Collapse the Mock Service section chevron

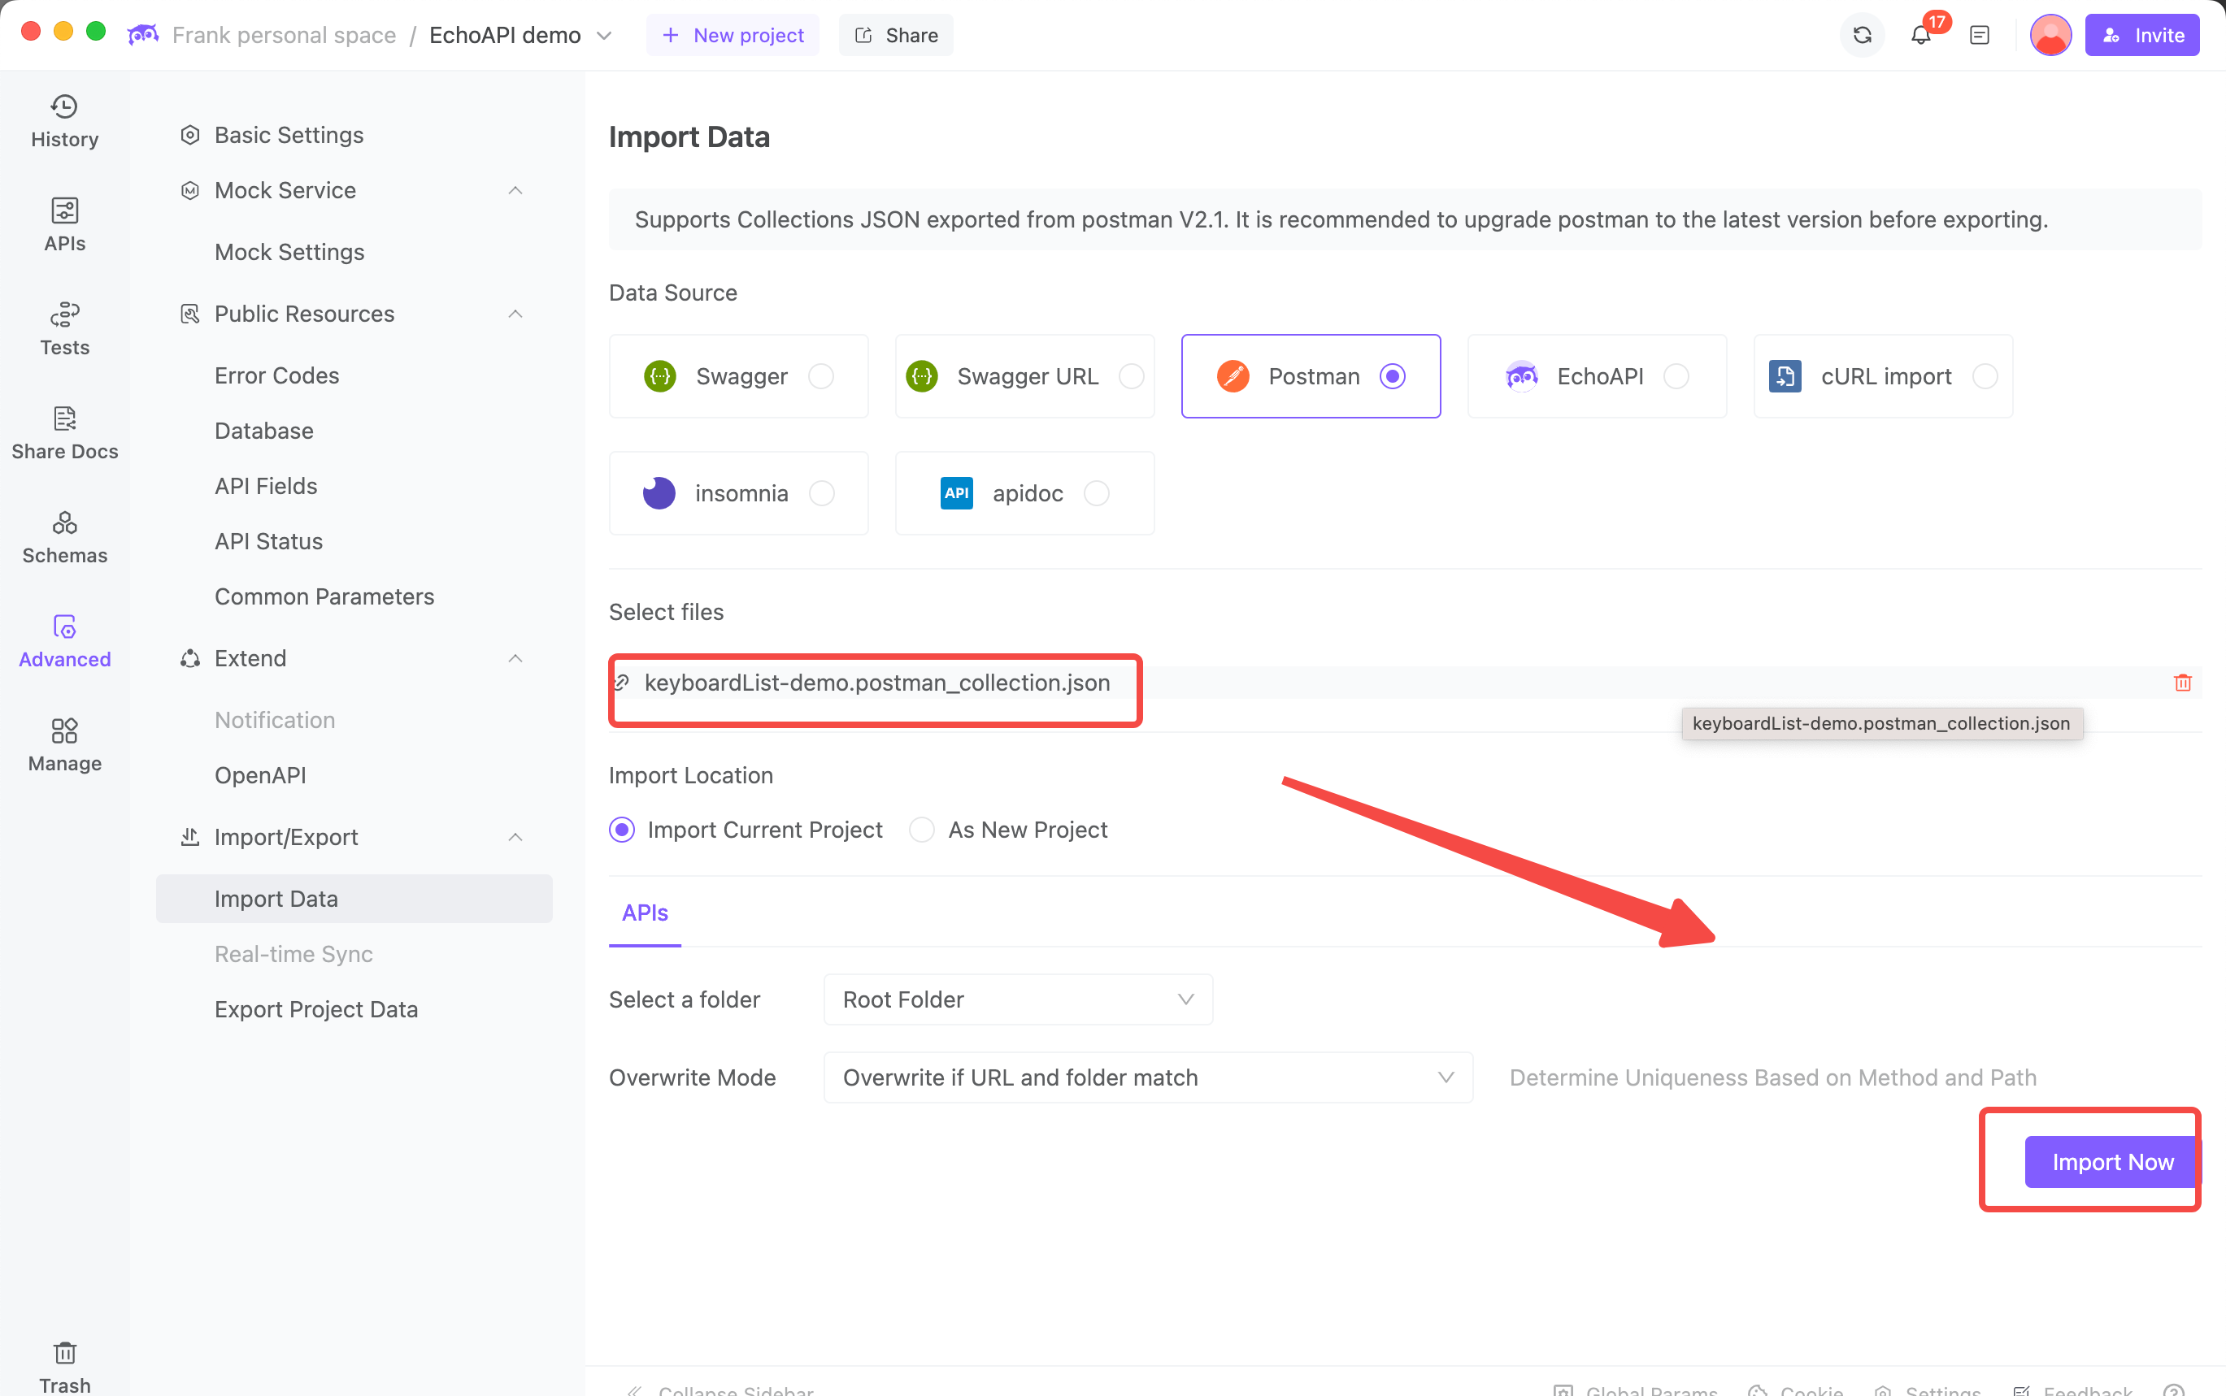coord(515,190)
